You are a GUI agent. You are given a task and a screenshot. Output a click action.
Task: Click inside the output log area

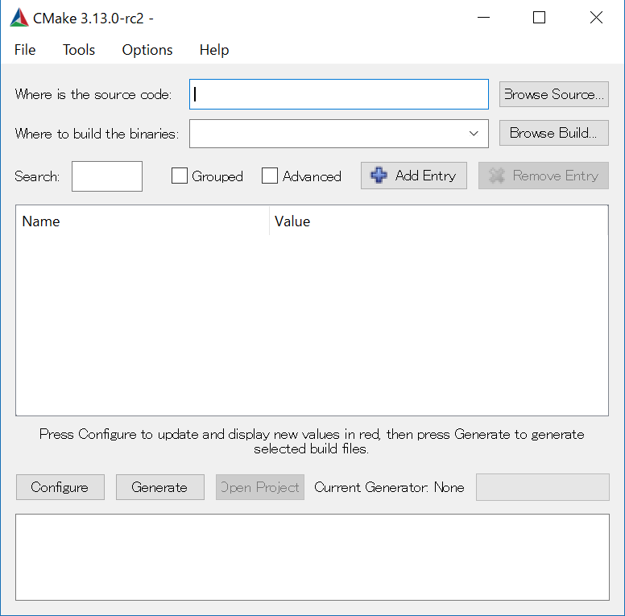(x=312, y=557)
